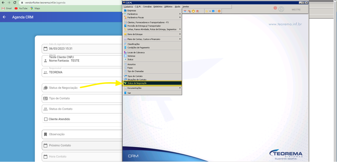Select Tipos de Contato entry

pyautogui.click(x=152, y=76)
